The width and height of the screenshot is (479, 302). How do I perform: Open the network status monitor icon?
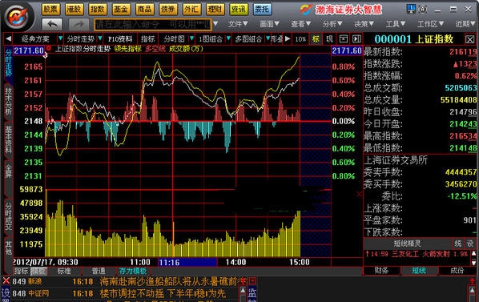pos(411,9)
